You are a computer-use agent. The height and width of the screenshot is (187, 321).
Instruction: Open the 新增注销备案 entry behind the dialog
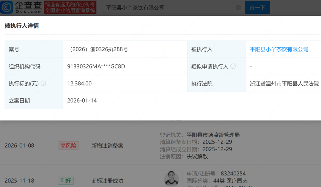coord(107,146)
